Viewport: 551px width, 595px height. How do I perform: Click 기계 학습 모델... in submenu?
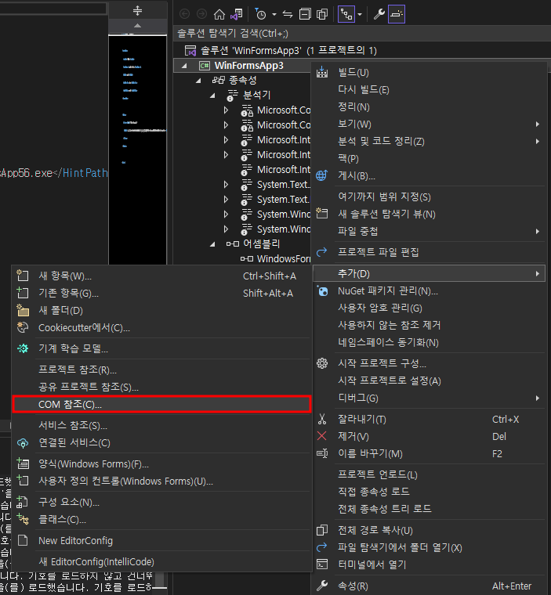pyautogui.click(x=161, y=348)
